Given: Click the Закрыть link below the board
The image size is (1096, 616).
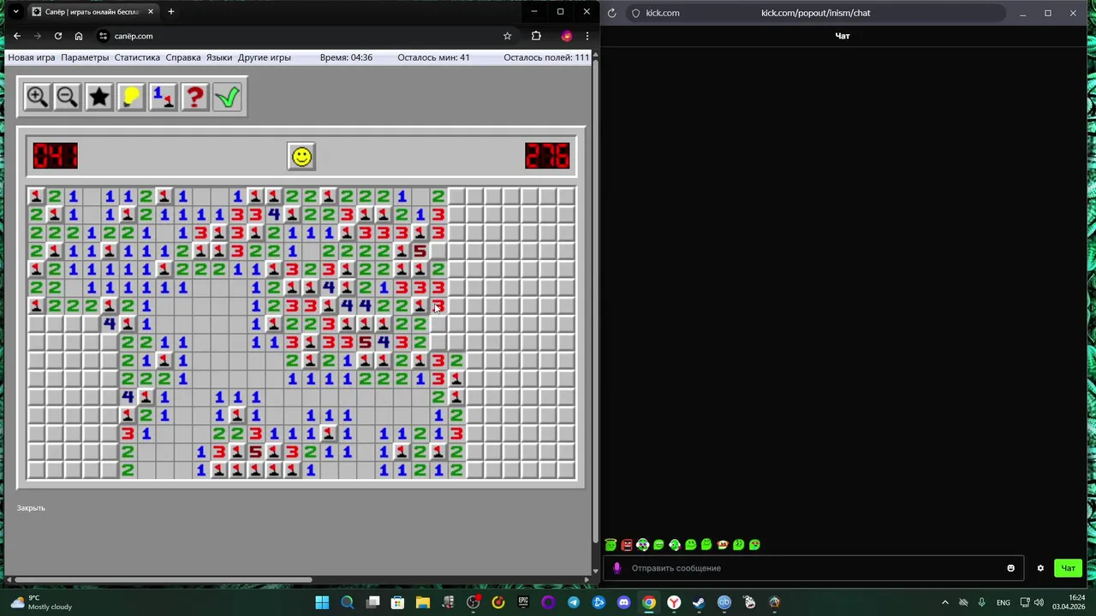Looking at the screenshot, I should (x=31, y=508).
